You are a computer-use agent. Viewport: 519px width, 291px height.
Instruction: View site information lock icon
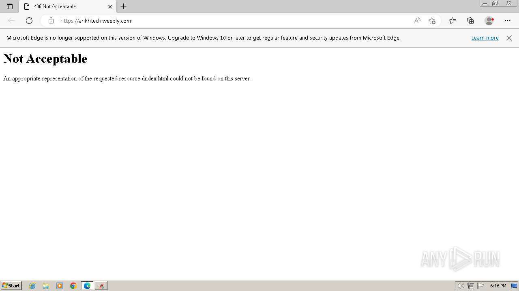click(x=51, y=21)
